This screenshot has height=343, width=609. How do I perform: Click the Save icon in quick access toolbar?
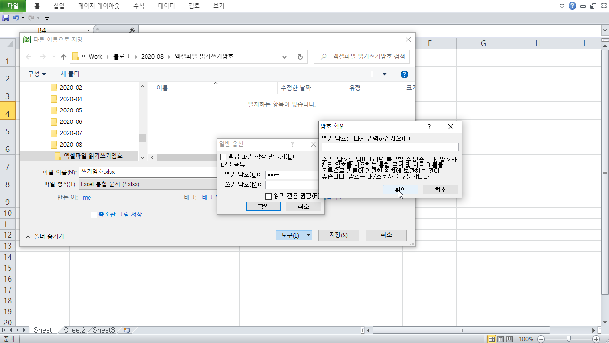tap(6, 18)
